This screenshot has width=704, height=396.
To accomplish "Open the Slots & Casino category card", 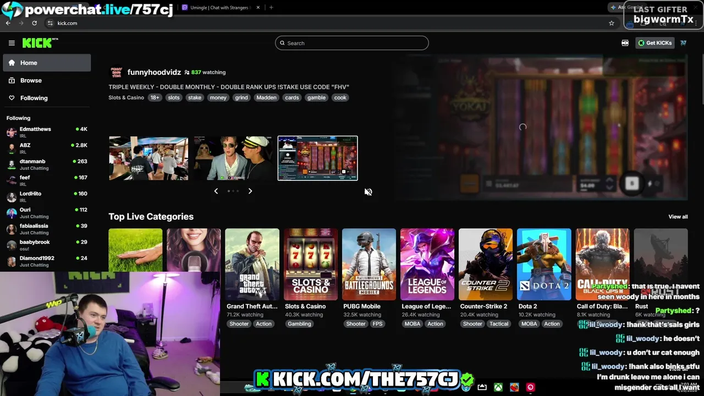I will (311, 265).
